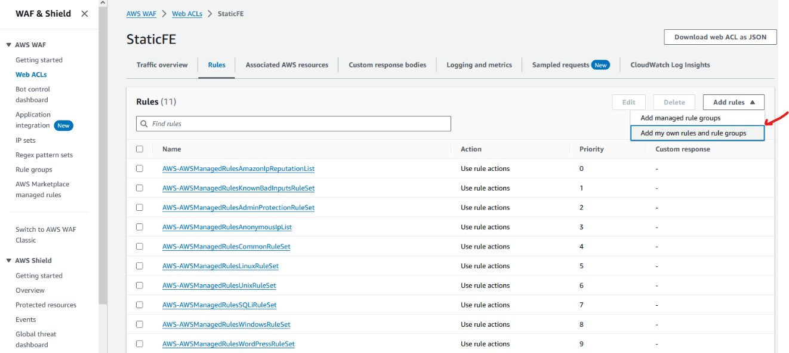Open Rule groups in the sidebar
This screenshot has width=789, height=353.
click(34, 170)
